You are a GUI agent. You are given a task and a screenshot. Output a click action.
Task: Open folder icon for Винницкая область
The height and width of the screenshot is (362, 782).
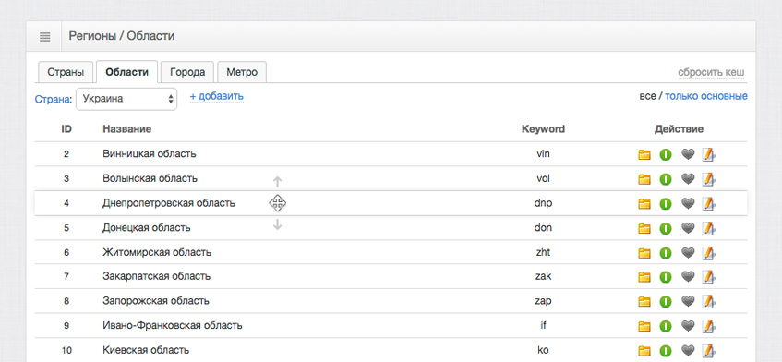[644, 154]
